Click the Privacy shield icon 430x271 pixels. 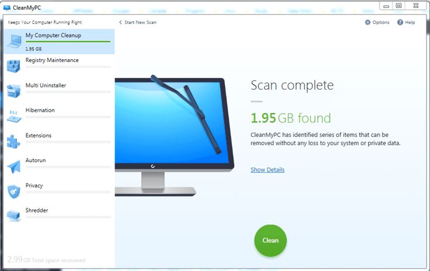click(x=13, y=191)
